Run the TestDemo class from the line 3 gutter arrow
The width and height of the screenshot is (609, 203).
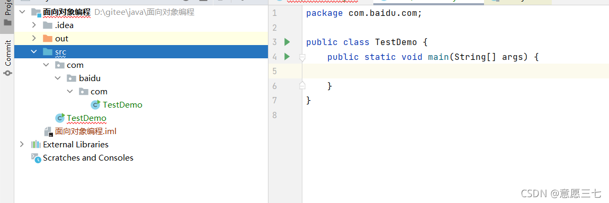[287, 42]
